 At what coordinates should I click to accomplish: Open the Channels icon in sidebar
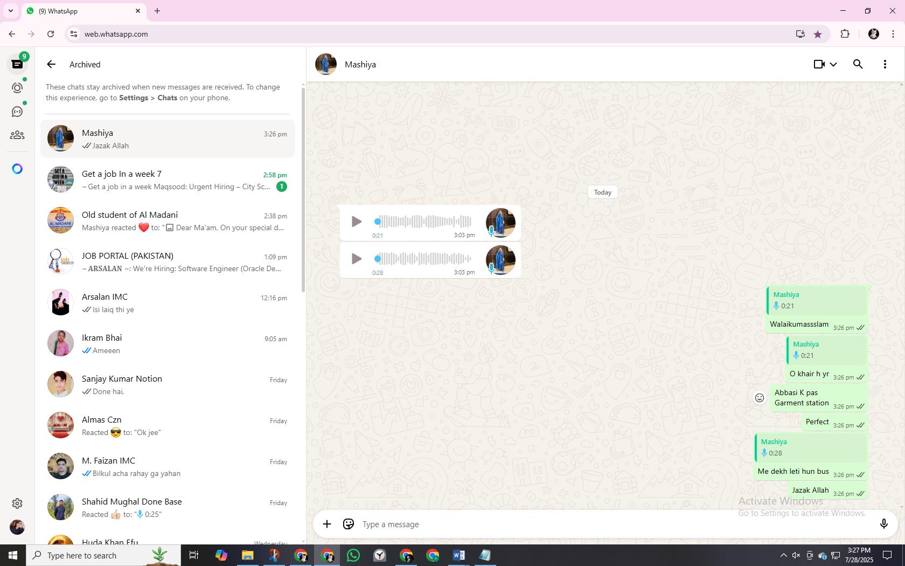17,112
